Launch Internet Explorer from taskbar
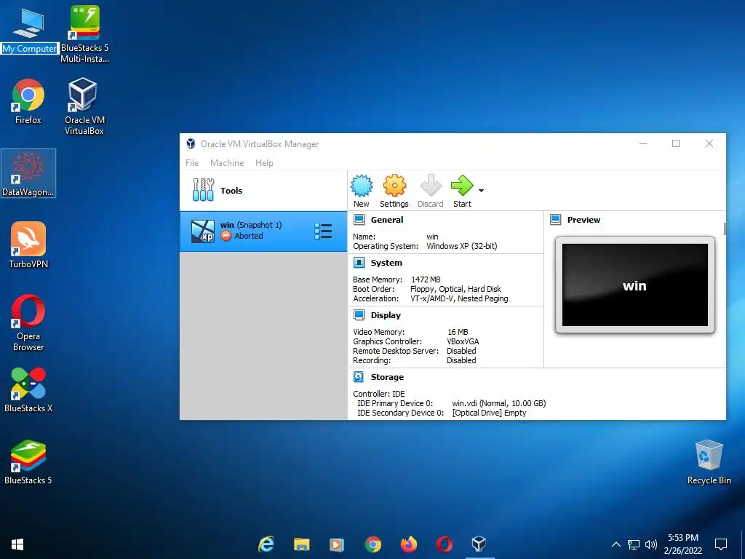The height and width of the screenshot is (559, 745). coord(266,544)
